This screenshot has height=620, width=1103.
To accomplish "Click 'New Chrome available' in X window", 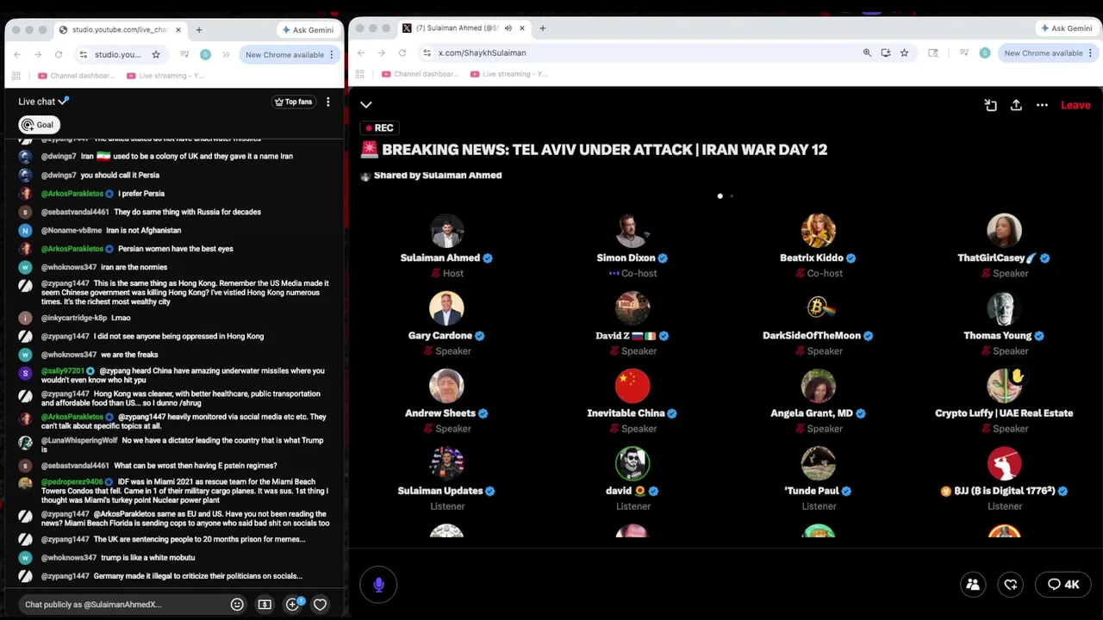I will click(1043, 53).
